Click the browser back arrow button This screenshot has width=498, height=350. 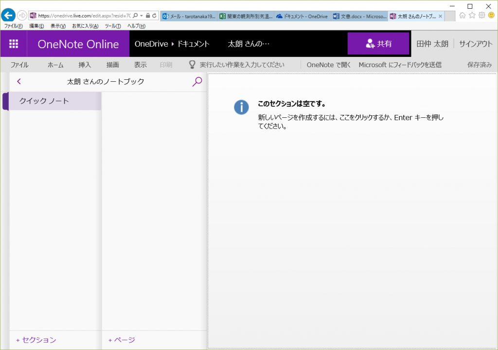8,16
